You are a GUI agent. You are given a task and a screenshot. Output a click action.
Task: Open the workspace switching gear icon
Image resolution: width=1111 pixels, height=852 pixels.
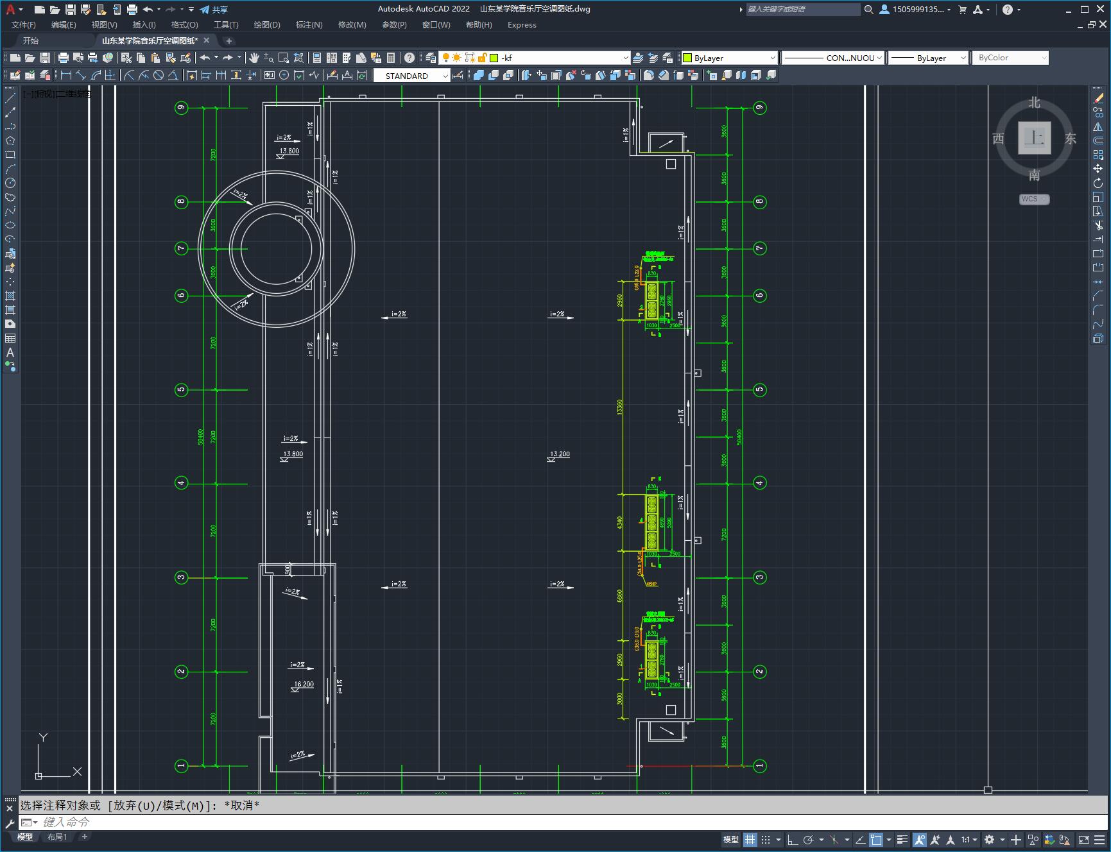(989, 839)
